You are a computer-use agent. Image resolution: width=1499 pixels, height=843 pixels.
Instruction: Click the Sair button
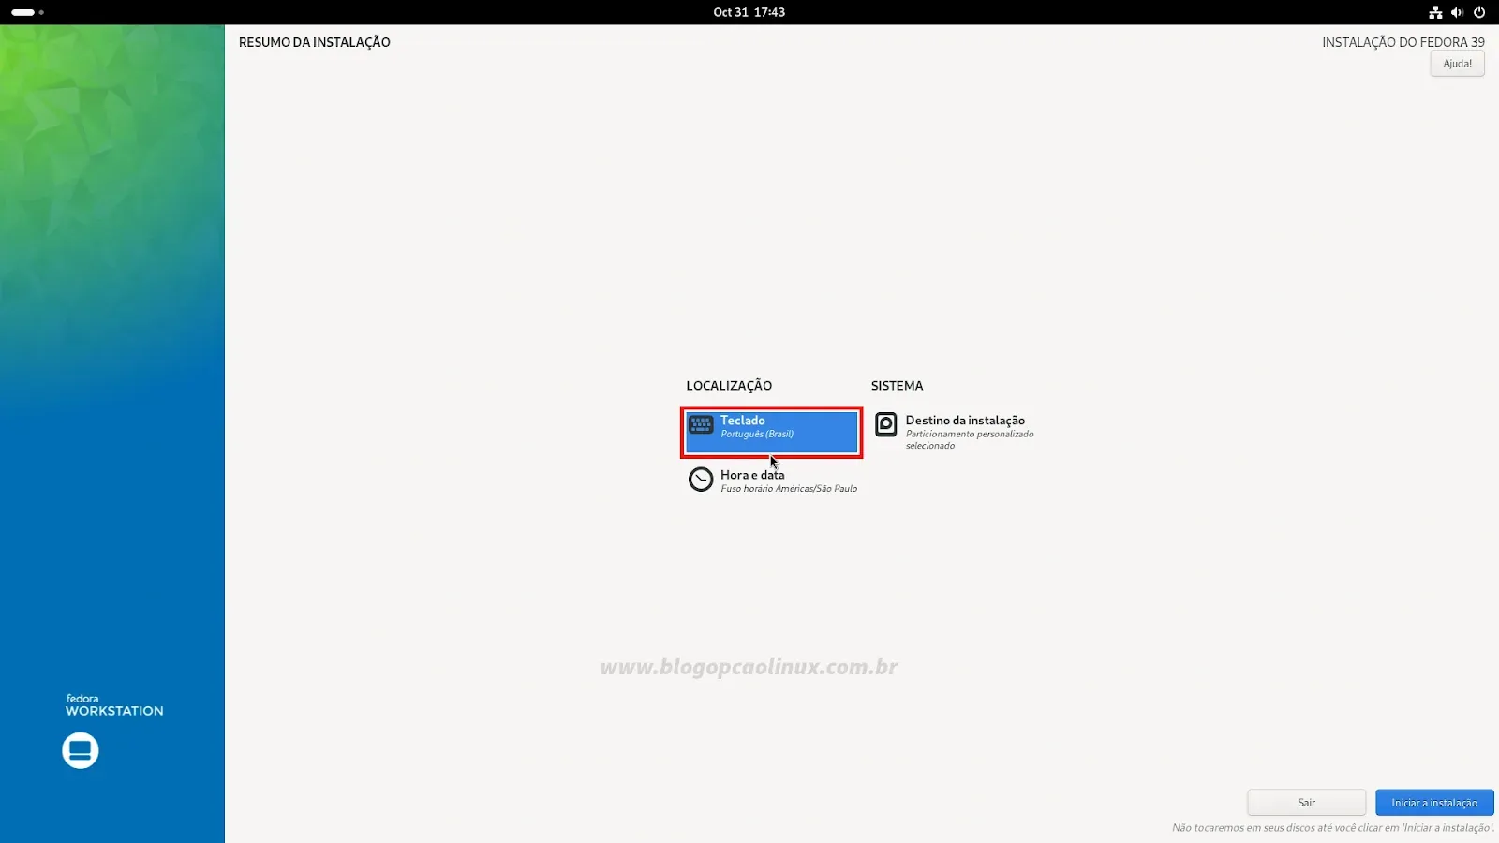[1306, 803]
